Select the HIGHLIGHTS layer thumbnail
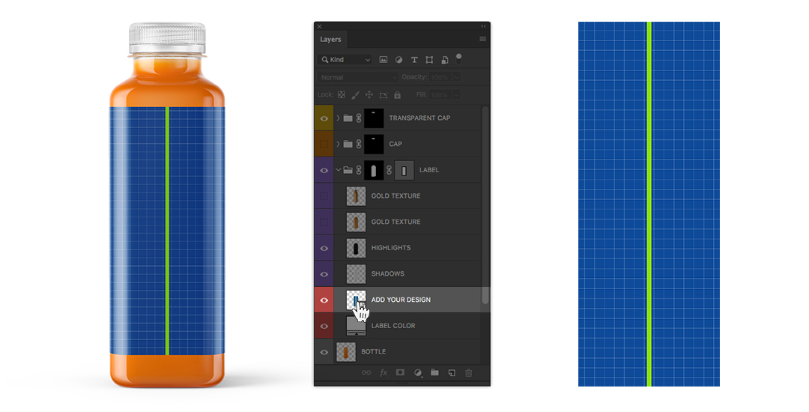The image size is (809, 412). [x=356, y=248]
